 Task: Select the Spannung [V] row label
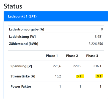tap(21, 66)
